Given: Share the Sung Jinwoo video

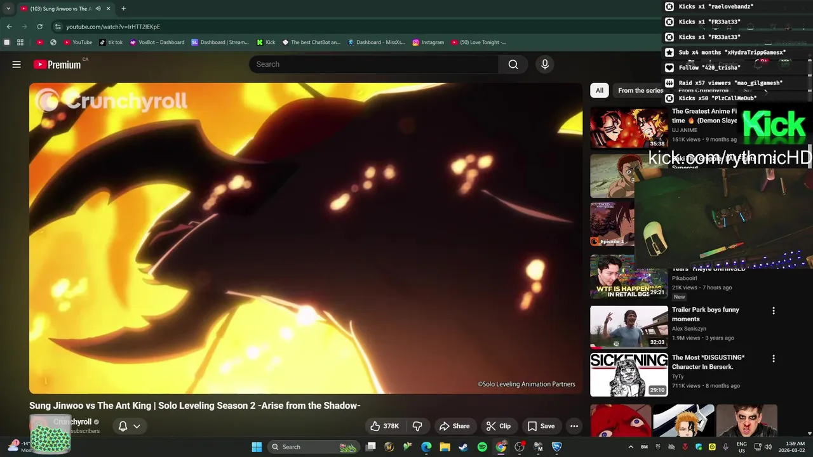Looking at the screenshot, I should click(x=455, y=426).
